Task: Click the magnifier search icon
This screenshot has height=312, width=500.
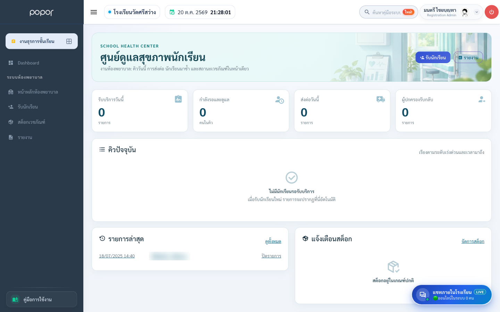Action: [367, 12]
